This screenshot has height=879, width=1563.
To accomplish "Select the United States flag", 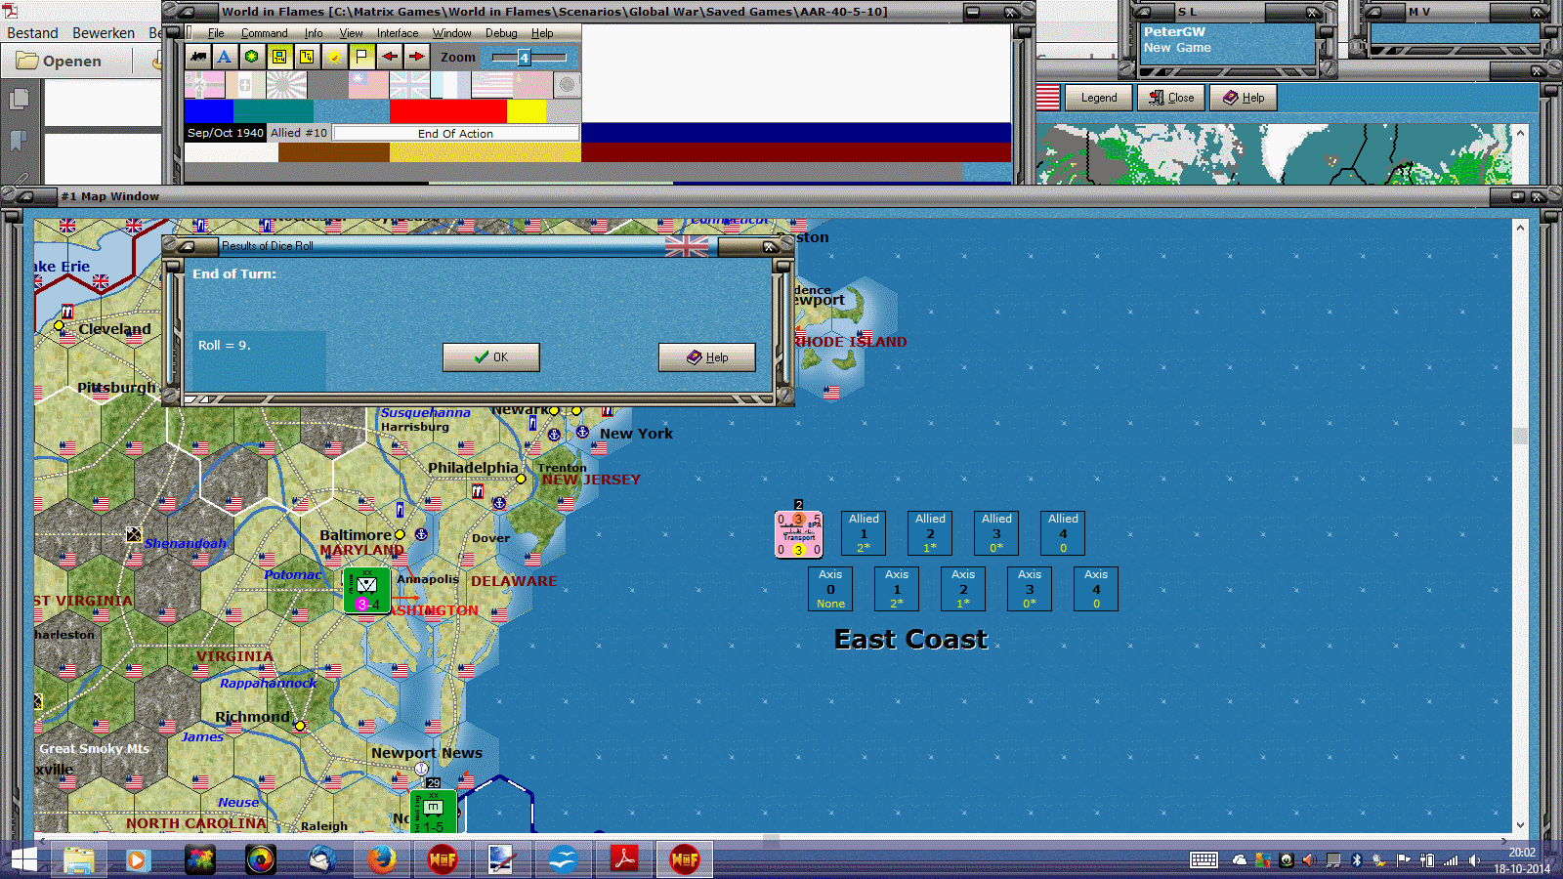I will [491, 85].
